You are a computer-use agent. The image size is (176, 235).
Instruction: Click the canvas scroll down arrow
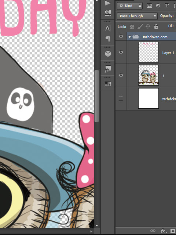(97, 225)
